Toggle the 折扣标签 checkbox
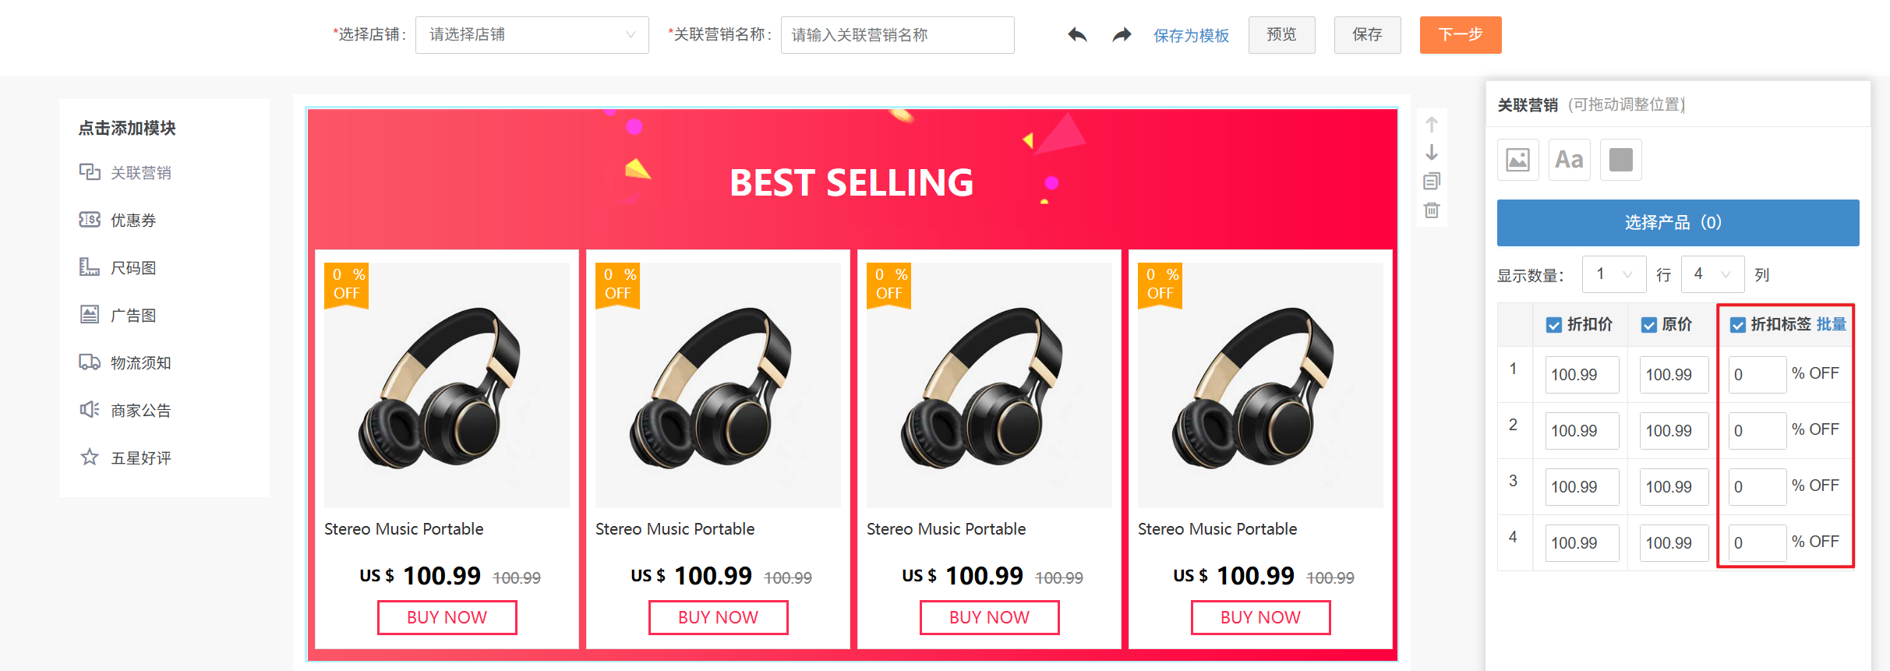1890x671 pixels. pyautogui.click(x=1737, y=325)
